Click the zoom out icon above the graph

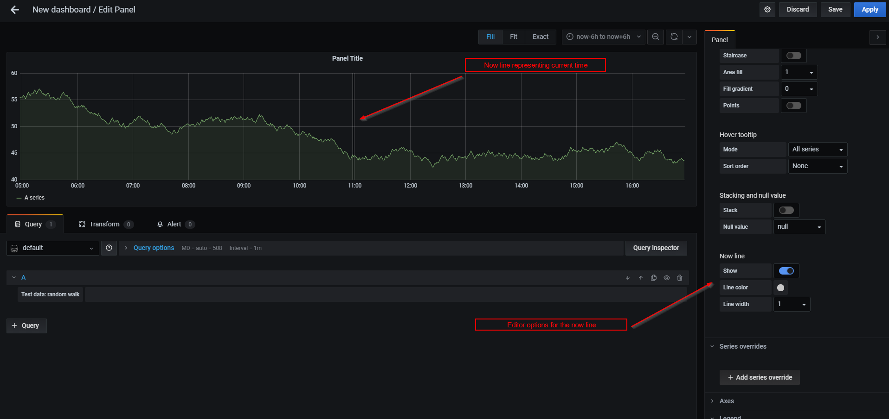(655, 37)
